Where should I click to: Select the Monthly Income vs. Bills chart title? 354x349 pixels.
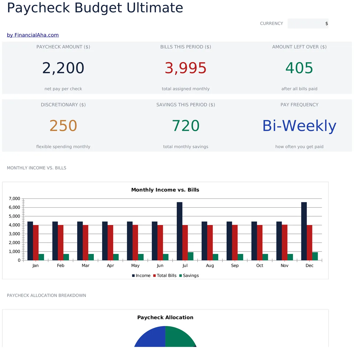point(165,190)
